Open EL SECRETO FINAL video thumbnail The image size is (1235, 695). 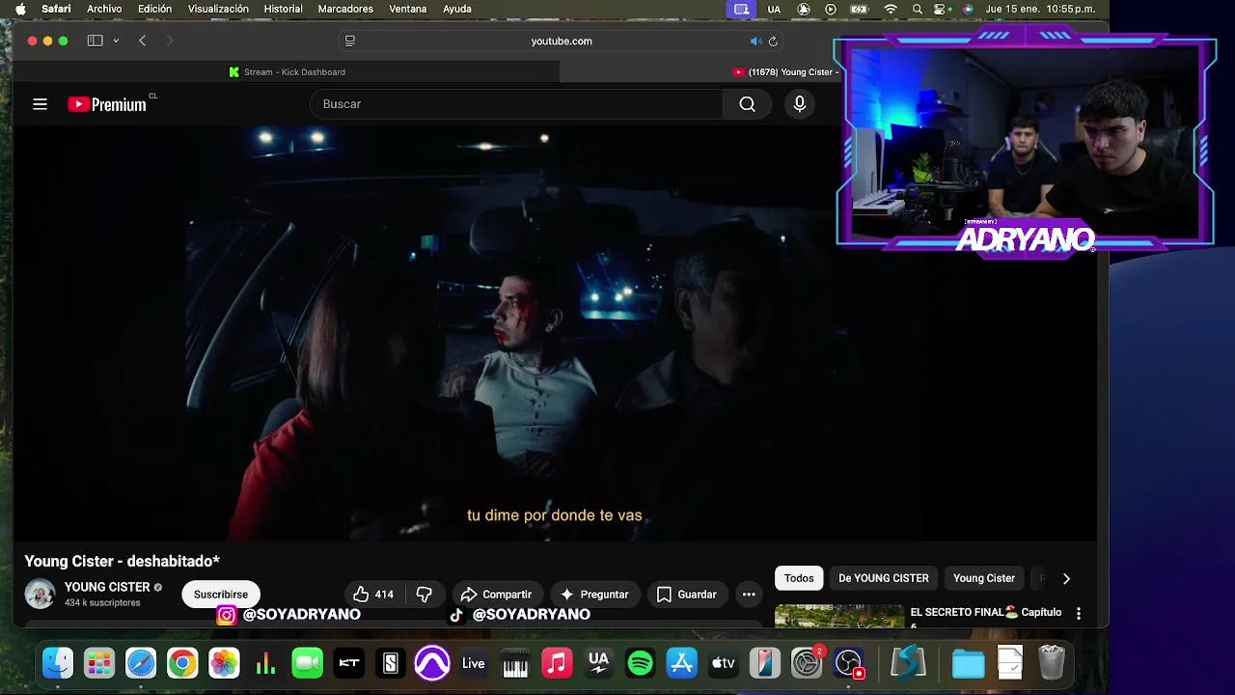839,616
